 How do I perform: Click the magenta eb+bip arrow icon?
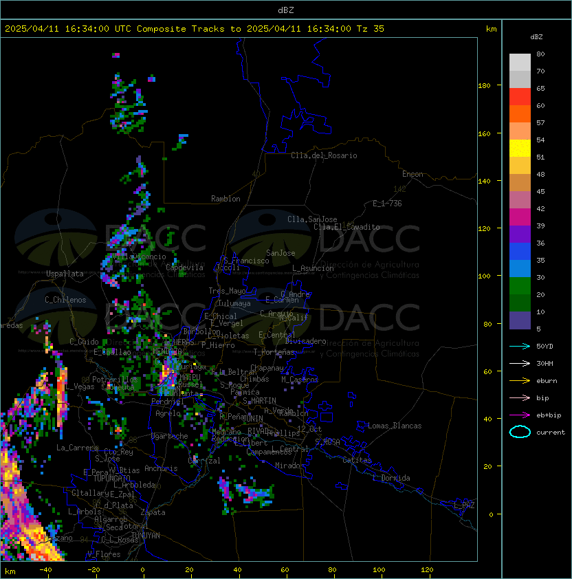tap(520, 415)
